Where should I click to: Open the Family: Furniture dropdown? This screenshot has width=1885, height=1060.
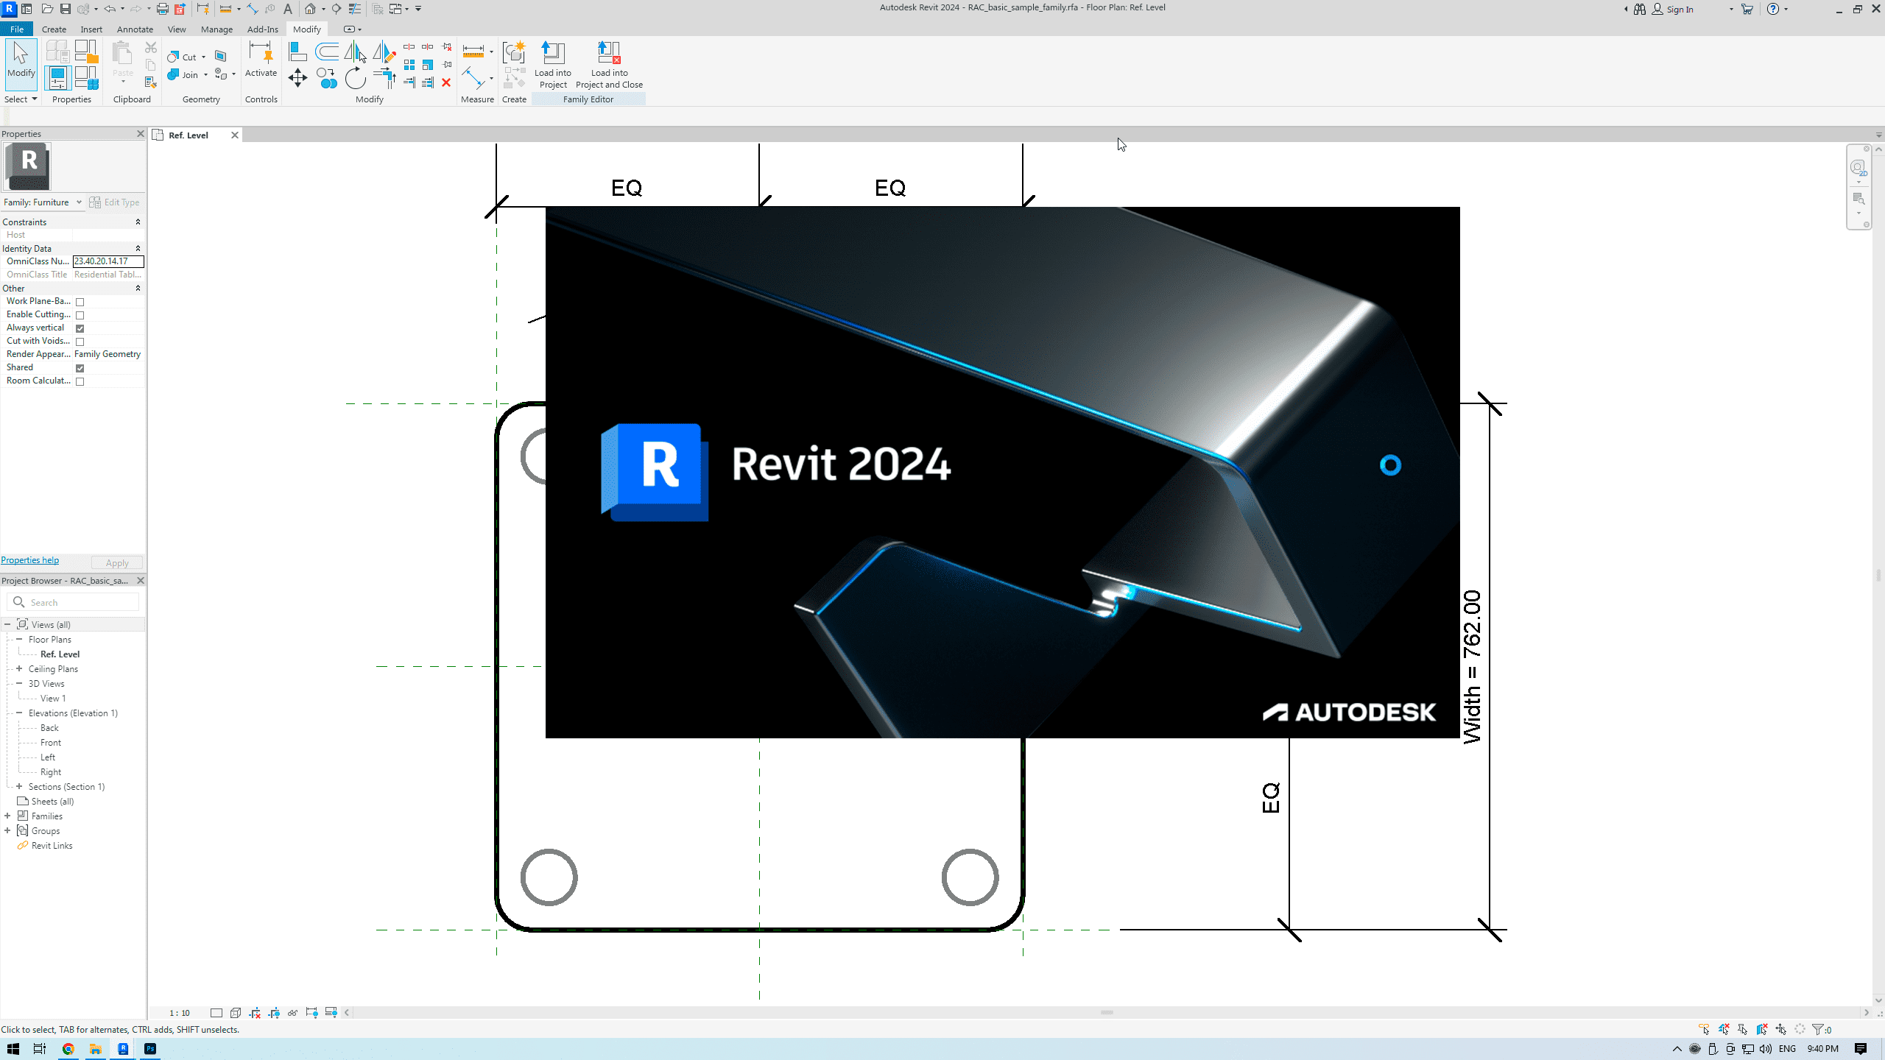pyautogui.click(x=79, y=202)
